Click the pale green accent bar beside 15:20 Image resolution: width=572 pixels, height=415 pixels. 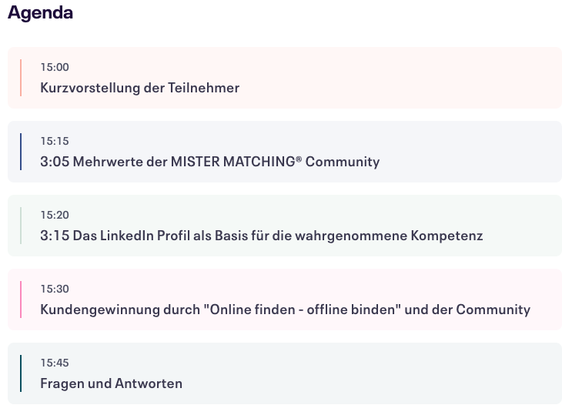21,226
